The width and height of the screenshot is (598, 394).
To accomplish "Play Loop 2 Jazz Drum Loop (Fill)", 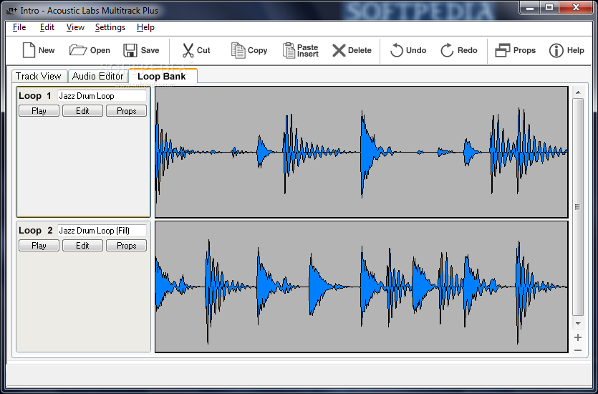I will click(x=39, y=246).
